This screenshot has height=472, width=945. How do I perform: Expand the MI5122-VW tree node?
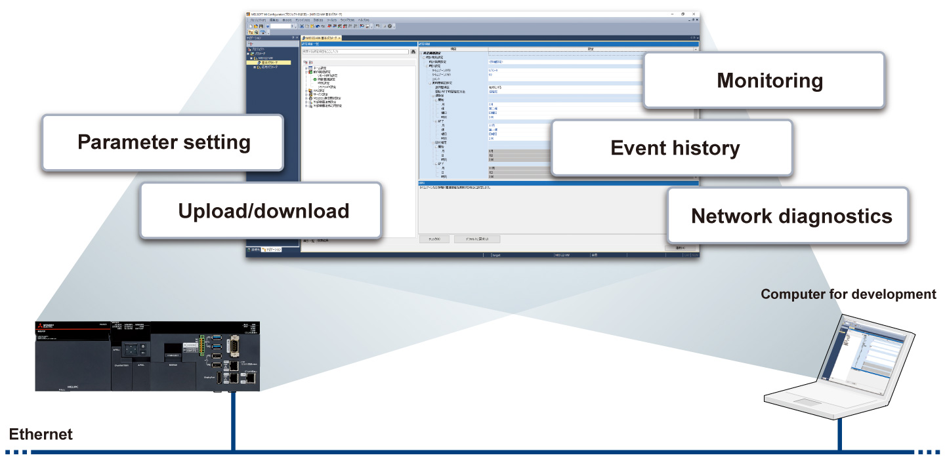click(251, 58)
